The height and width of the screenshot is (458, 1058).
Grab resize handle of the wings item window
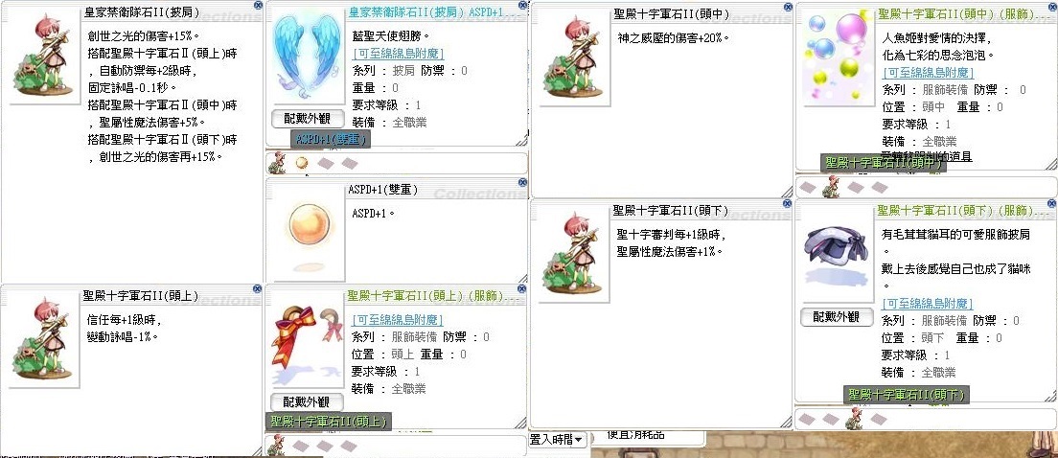click(522, 141)
